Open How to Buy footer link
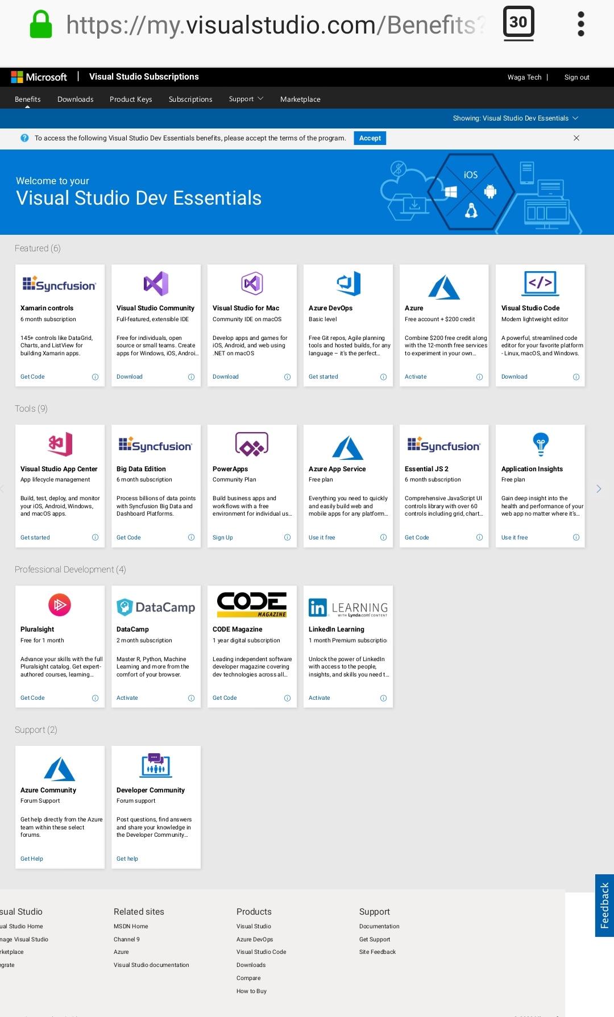This screenshot has height=1017, width=614. pos(251,991)
